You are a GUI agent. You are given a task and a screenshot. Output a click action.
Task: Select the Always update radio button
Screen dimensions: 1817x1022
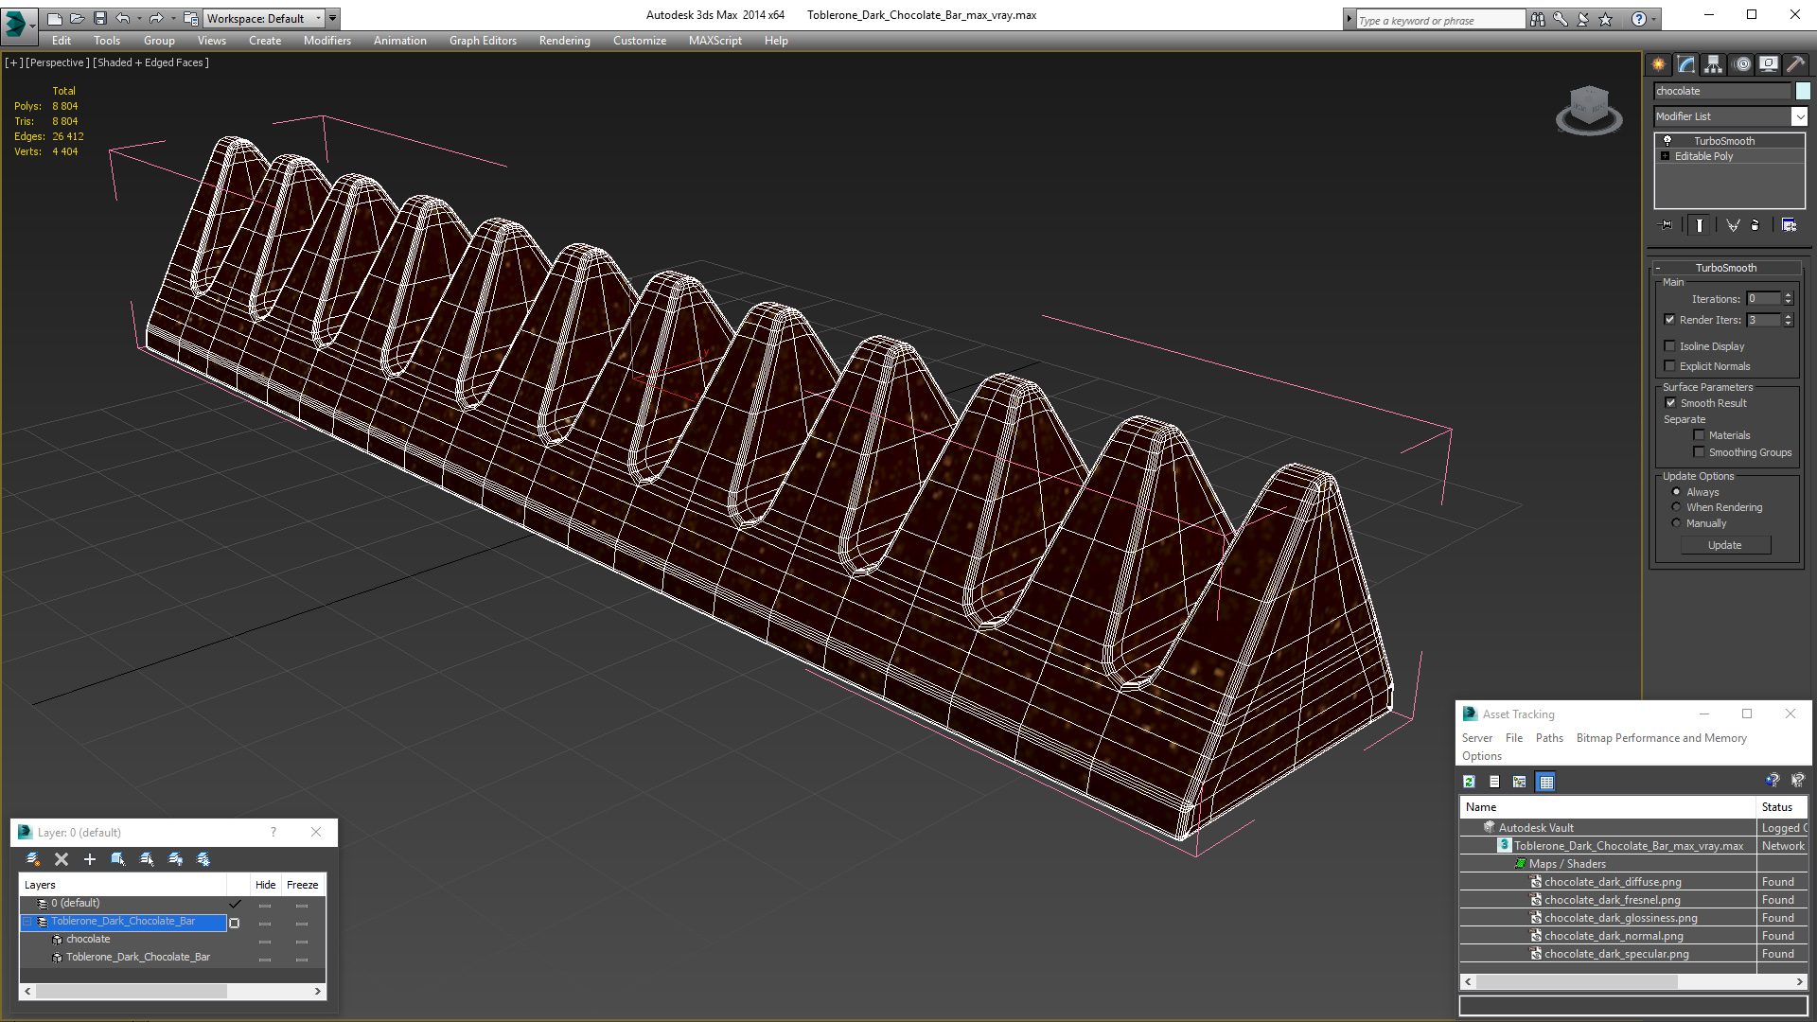[1676, 492]
